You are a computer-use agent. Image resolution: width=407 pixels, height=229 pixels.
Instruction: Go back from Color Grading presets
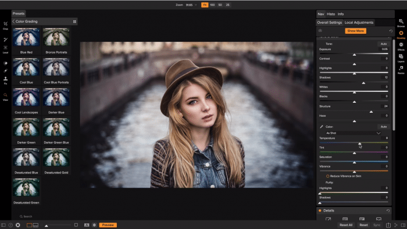[x=13, y=22]
